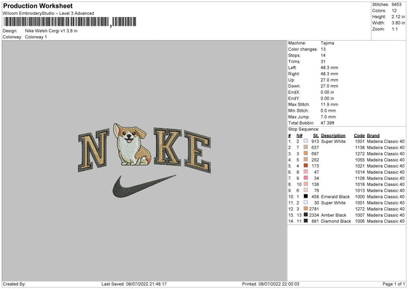This screenshot has width=408, height=289.
Task: Click the Created By label
Action: 14,284
